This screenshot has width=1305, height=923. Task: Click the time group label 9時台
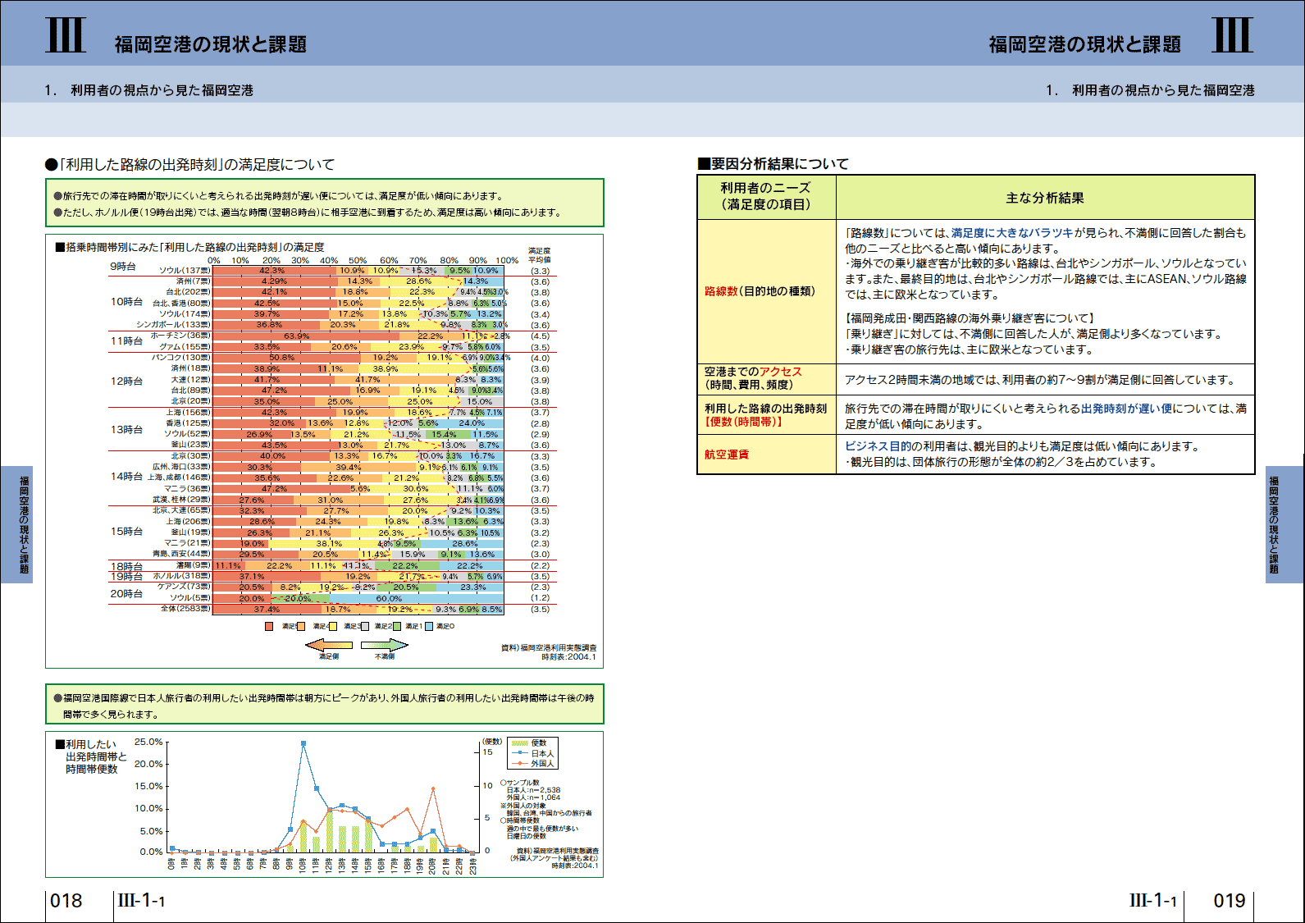[123, 267]
